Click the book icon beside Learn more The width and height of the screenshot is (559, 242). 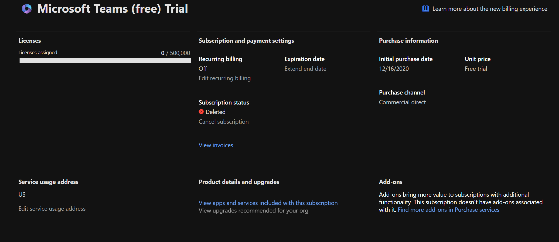point(425,9)
